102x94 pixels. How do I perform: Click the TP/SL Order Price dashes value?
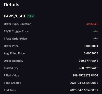(x=95, y=39)
